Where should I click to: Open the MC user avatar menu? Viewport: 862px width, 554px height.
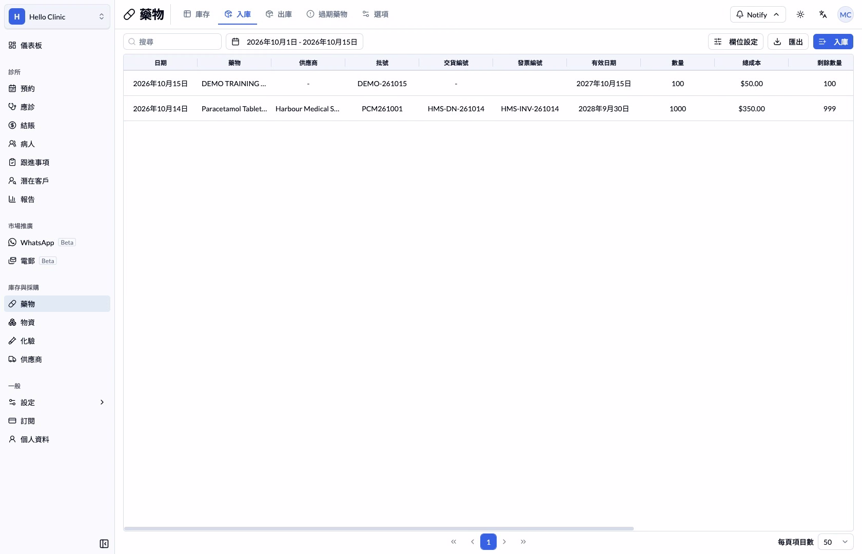coord(846,14)
